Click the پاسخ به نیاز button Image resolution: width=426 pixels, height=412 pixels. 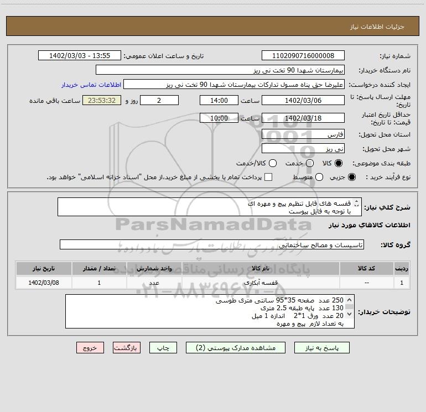[x=321, y=348]
